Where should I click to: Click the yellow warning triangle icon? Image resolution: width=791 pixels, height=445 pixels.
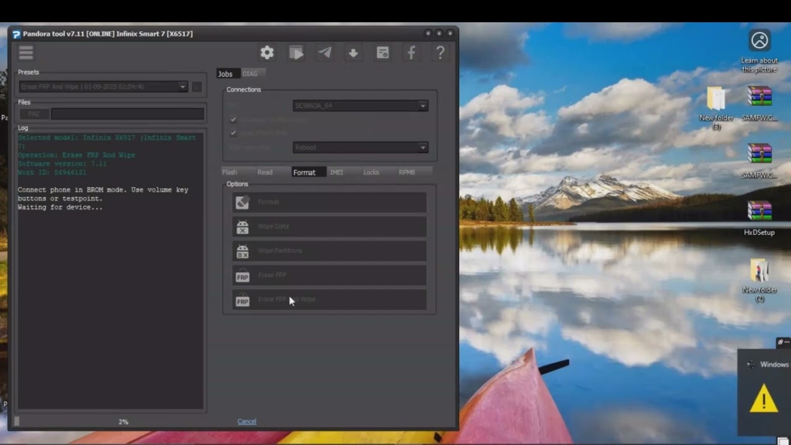pos(764,399)
